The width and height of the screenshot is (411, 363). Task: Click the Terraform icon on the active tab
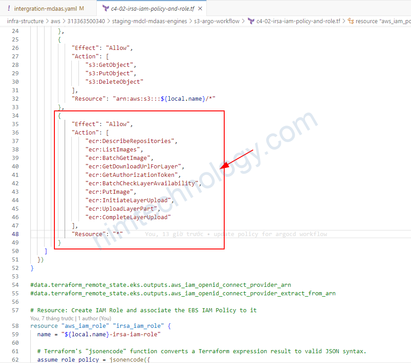click(x=105, y=8)
